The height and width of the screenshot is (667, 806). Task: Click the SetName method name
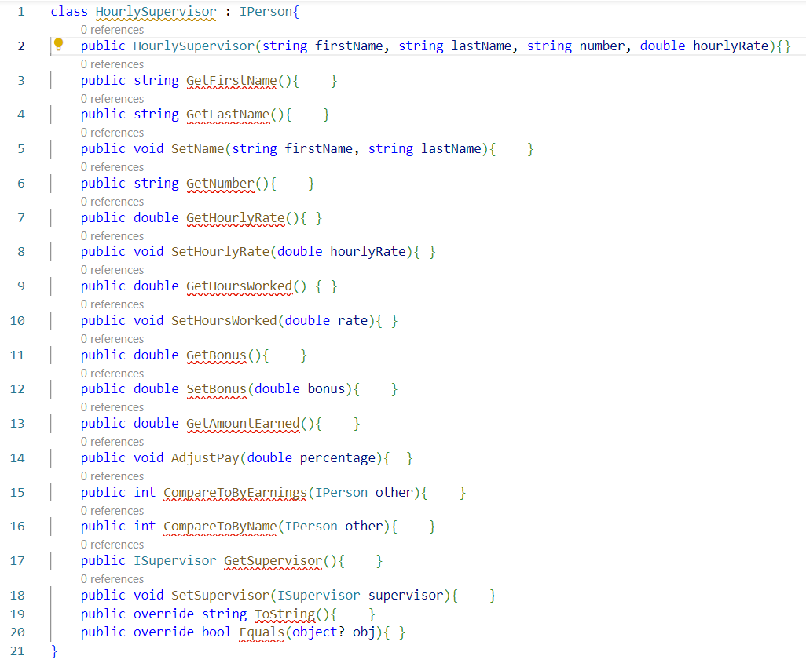click(x=198, y=149)
